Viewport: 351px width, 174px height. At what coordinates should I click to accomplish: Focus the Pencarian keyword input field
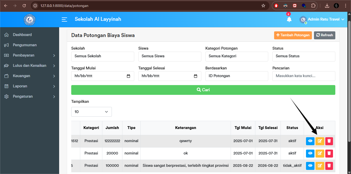tap(303, 76)
